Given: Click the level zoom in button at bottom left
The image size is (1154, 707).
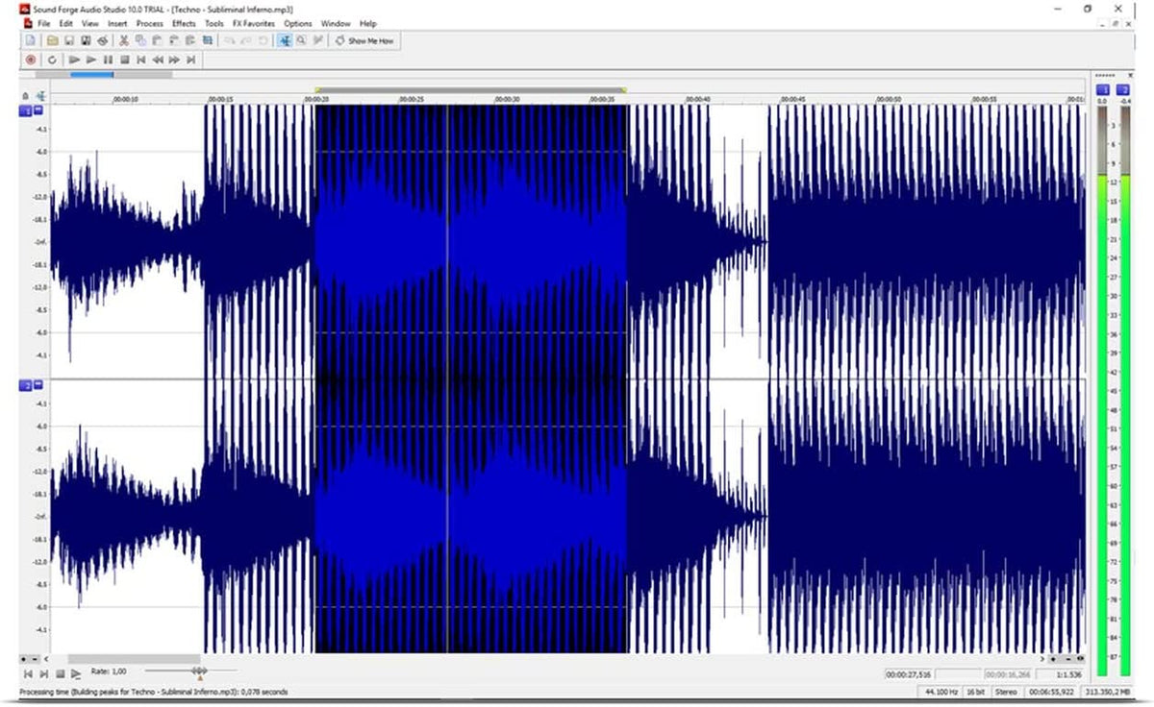Looking at the screenshot, I should pyautogui.click(x=23, y=659).
